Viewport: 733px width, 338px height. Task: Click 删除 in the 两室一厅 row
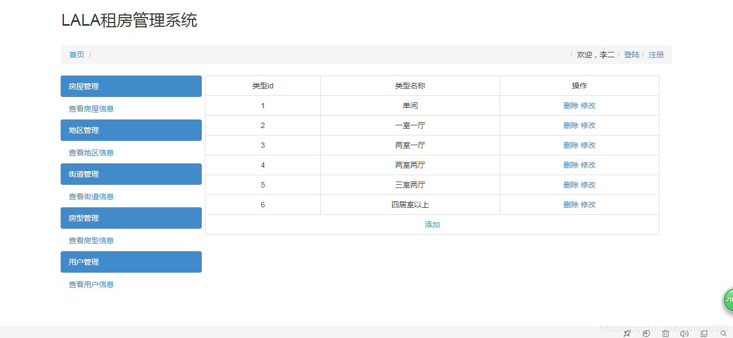(571, 145)
